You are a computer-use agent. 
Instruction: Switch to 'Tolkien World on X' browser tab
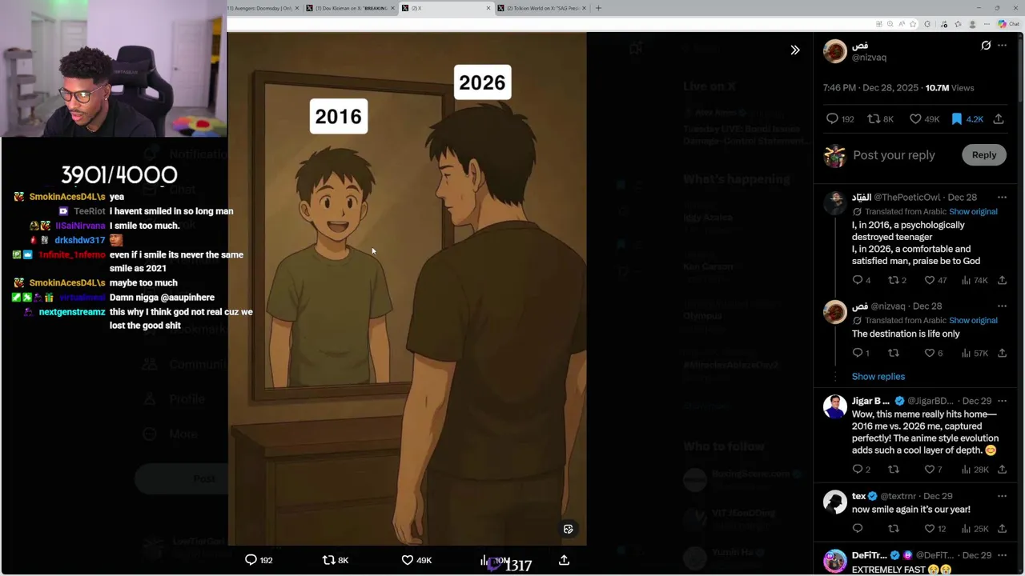[x=542, y=8]
